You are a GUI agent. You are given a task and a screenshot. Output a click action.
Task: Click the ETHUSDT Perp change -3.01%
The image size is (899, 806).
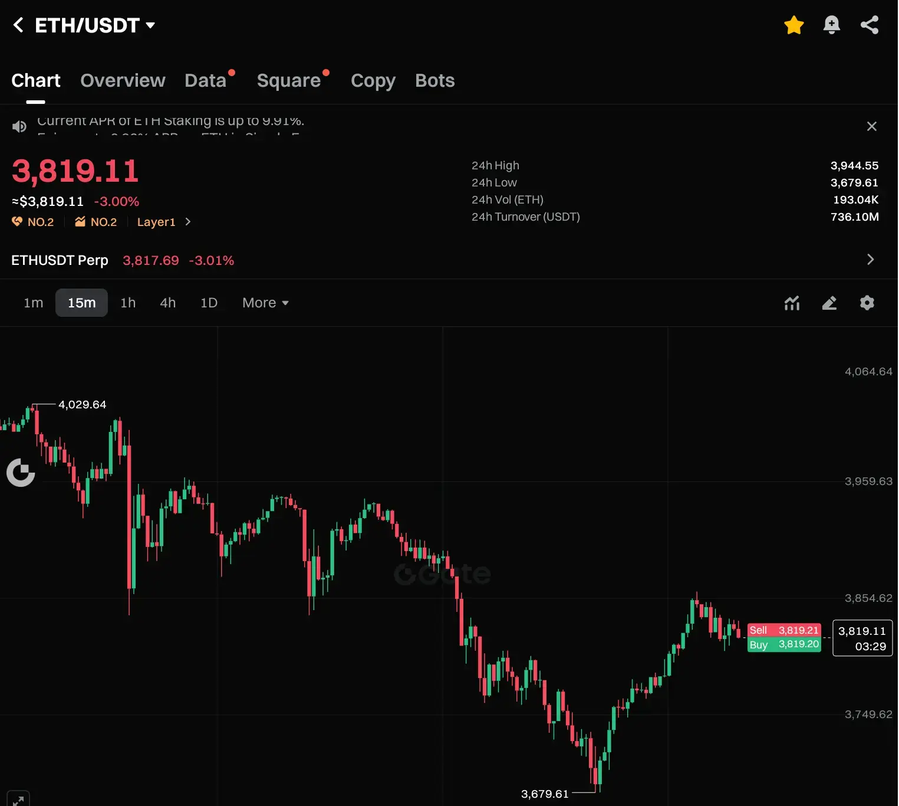click(x=212, y=261)
